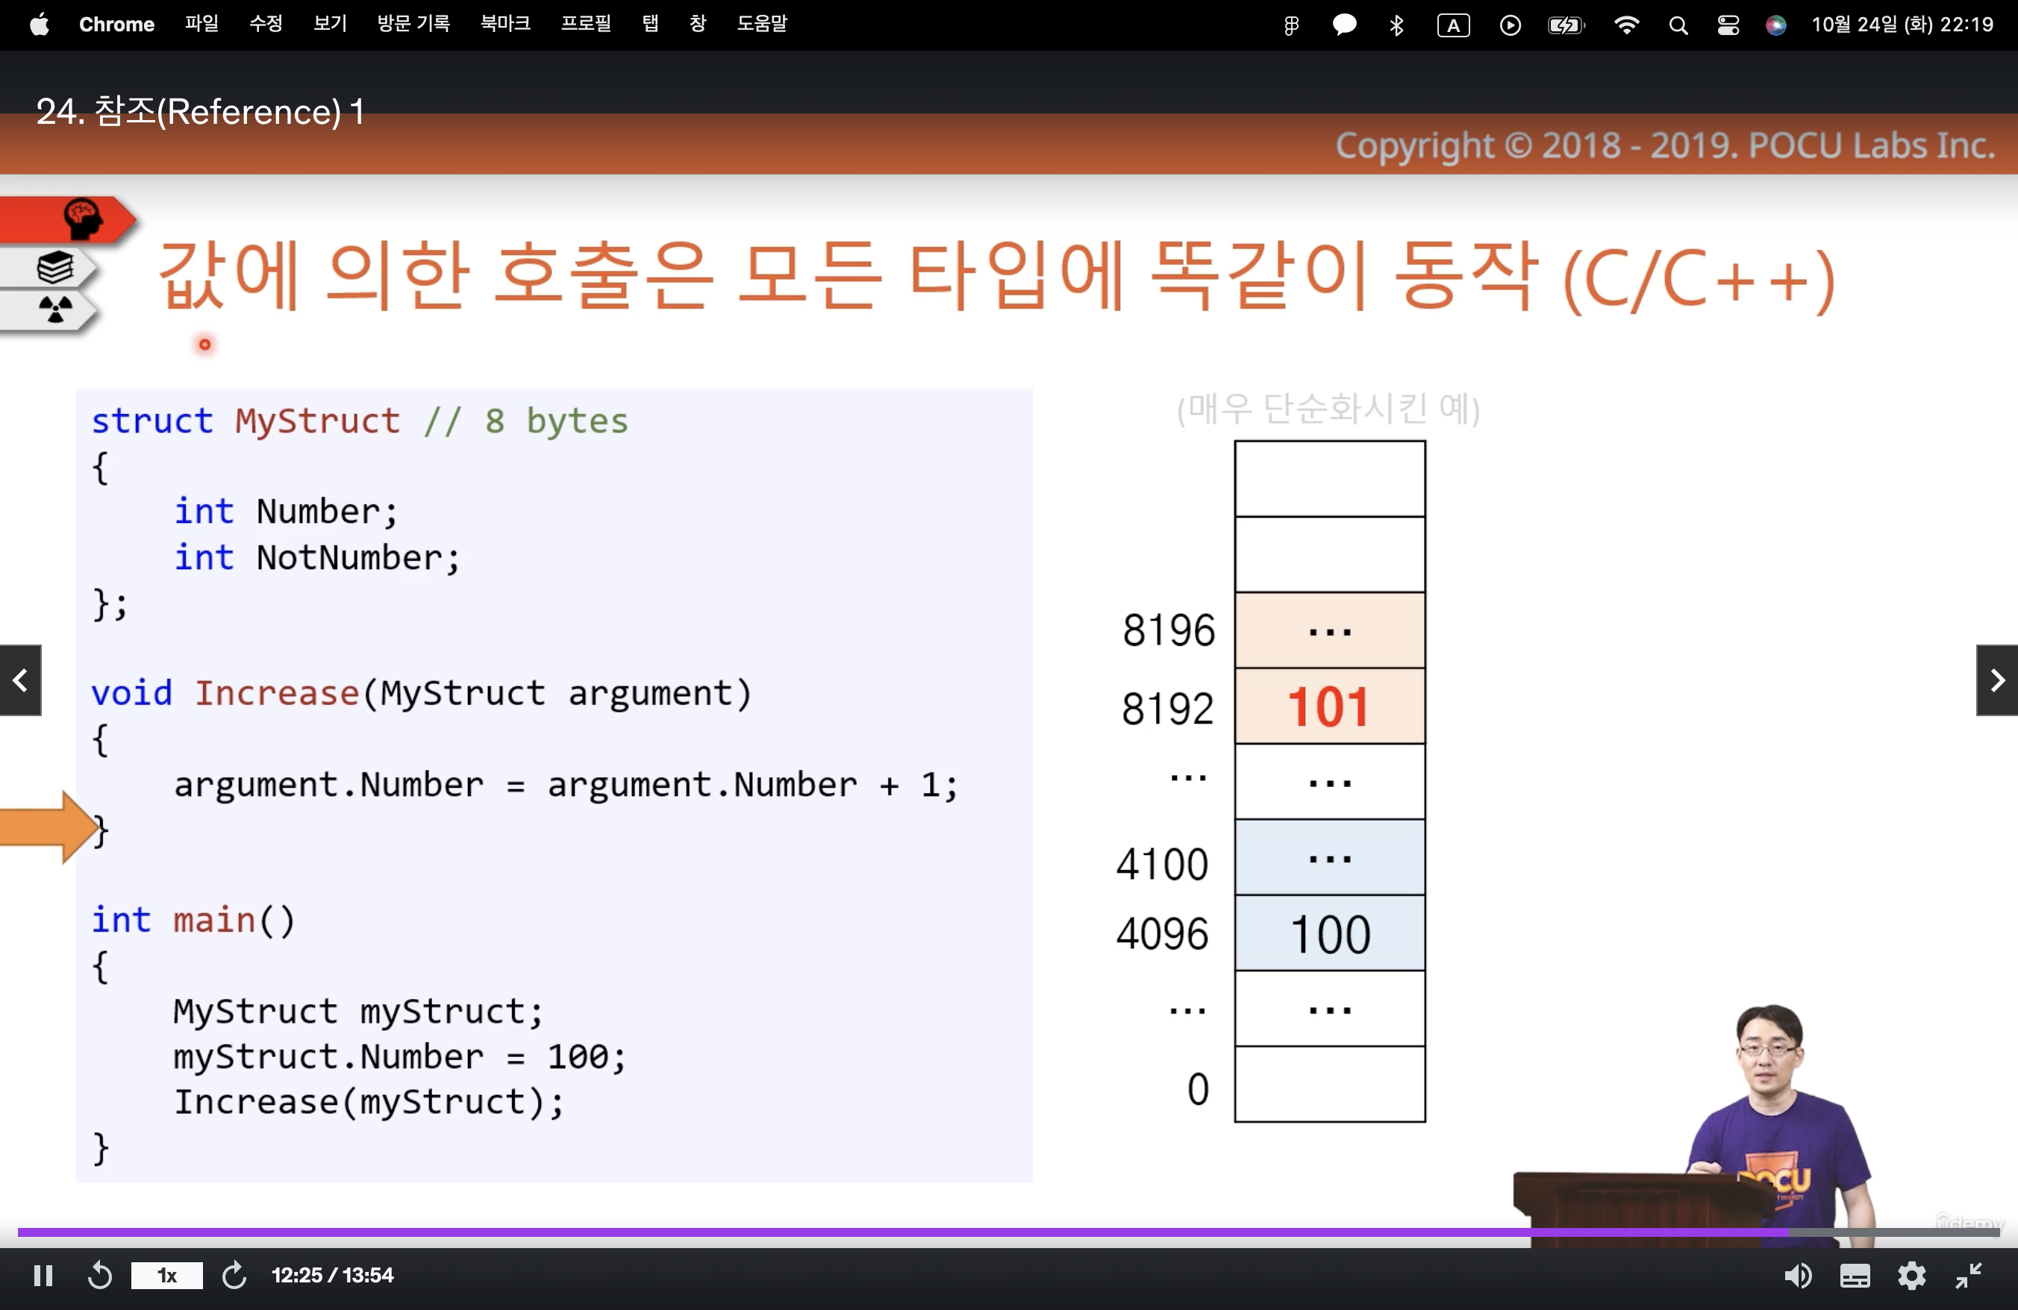Toggle captions with the subtitles icon

[1855, 1275]
